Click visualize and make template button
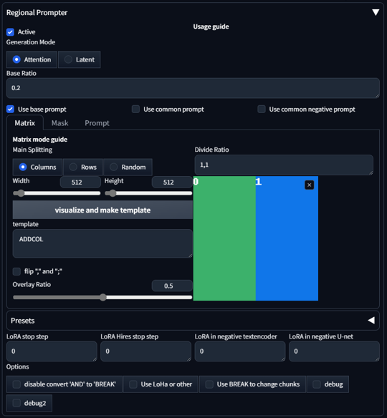The height and width of the screenshot is (418, 387). click(102, 210)
